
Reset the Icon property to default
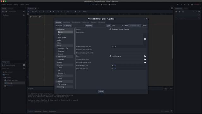[110, 56]
